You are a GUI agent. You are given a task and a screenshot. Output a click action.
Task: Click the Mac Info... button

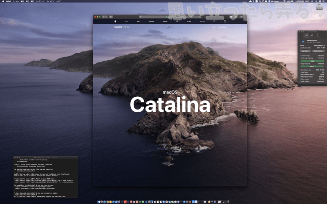[305, 51]
